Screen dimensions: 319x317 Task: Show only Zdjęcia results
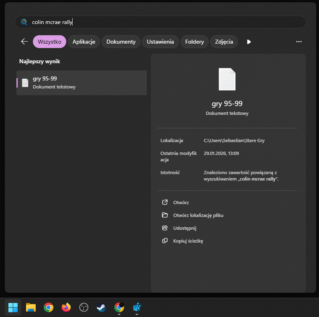pyautogui.click(x=224, y=42)
